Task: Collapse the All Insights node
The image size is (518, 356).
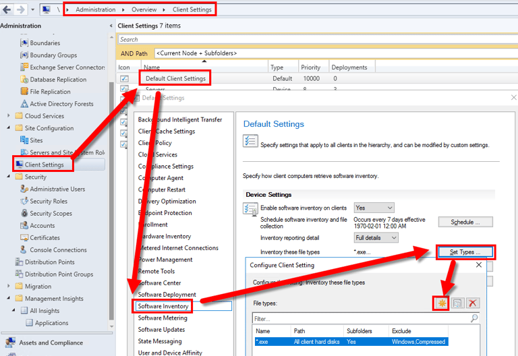Action: tap(13, 310)
